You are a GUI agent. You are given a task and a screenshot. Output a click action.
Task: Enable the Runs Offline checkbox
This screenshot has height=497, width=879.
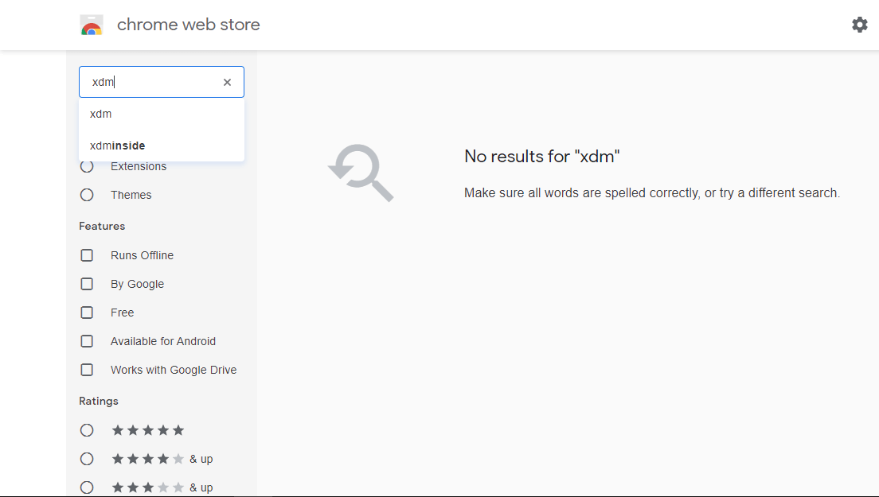click(x=87, y=255)
